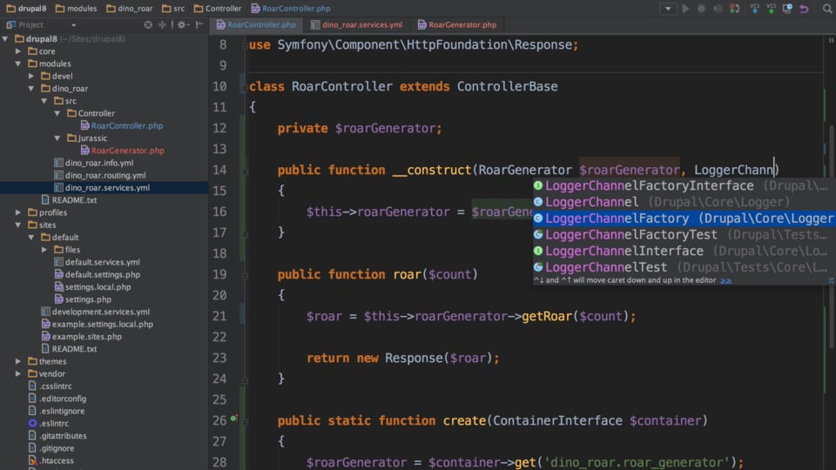This screenshot has width=836, height=470.
Task: Click the Run play icon
Action: pyautogui.click(x=685, y=9)
